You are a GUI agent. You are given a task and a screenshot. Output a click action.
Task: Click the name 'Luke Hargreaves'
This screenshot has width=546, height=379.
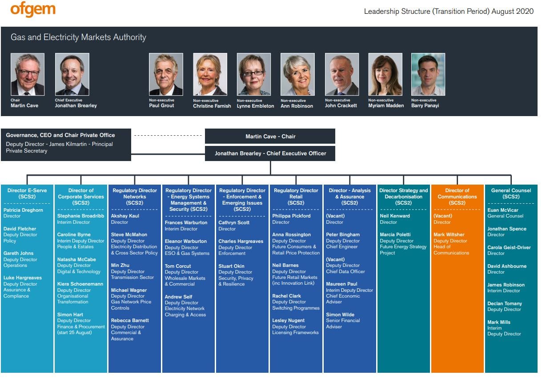(23, 278)
